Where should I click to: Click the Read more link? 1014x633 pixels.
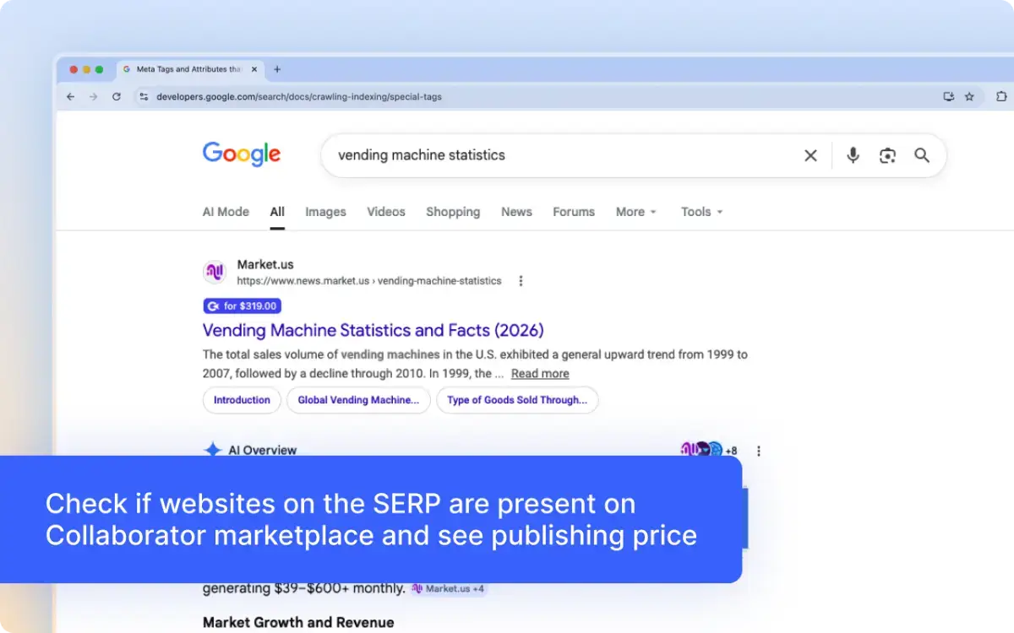click(540, 374)
